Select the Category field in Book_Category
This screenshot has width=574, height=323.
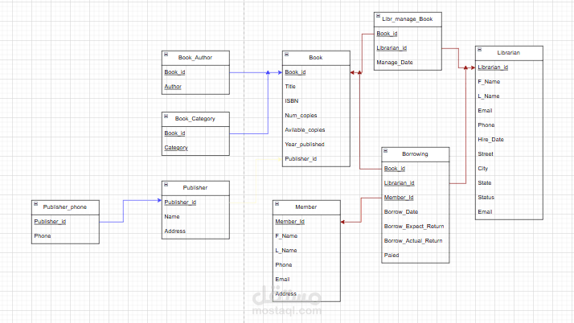click(x=195, y=148)
